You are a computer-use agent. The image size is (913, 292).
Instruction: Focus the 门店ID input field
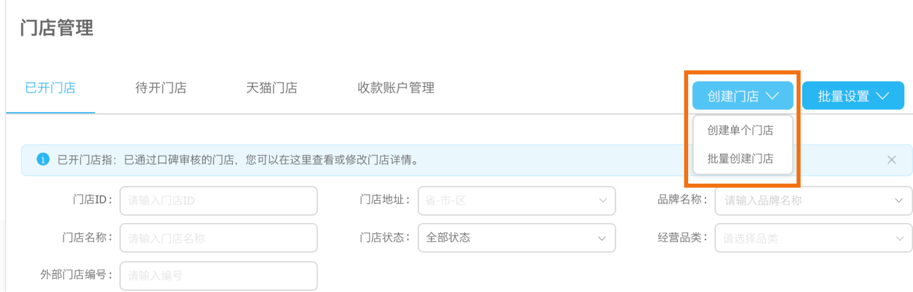pos(219,201)
